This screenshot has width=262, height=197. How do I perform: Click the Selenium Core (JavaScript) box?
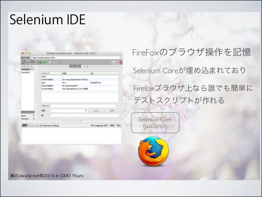[x=155, y=123]
